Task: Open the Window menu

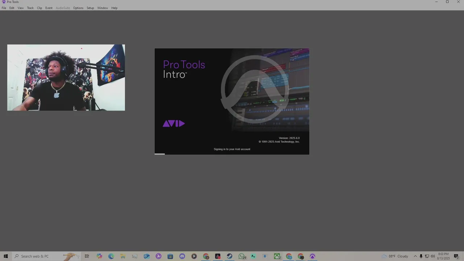Action: tap(103, 8)
